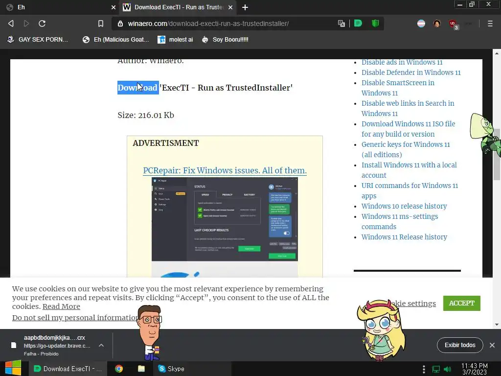
Task: Click 'Exibir todos' to show all downloads
Action: pos(460,345)
